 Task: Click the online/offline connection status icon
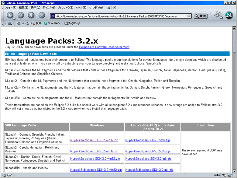[x=217, y=175]
